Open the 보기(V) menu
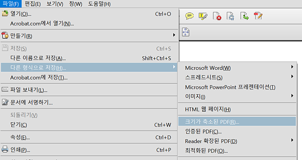The width and height of the screenshot is (302, 160). (55, 4)
